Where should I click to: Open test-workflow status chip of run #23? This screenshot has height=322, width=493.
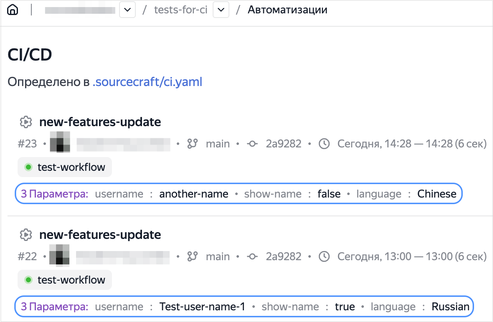(65, 167)
